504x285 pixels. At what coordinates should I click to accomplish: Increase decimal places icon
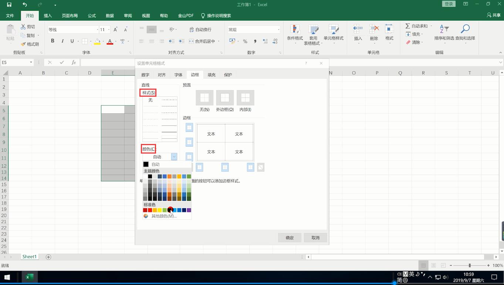click(x=265, y=41)
